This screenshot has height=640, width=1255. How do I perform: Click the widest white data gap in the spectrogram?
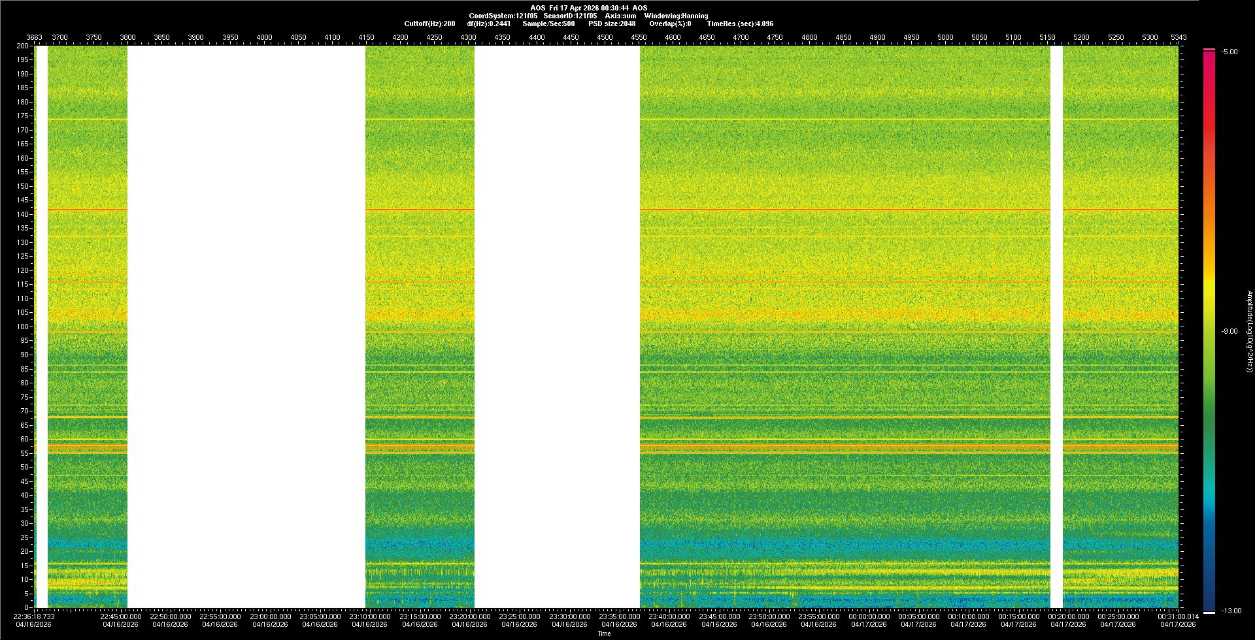pos(246,327)
